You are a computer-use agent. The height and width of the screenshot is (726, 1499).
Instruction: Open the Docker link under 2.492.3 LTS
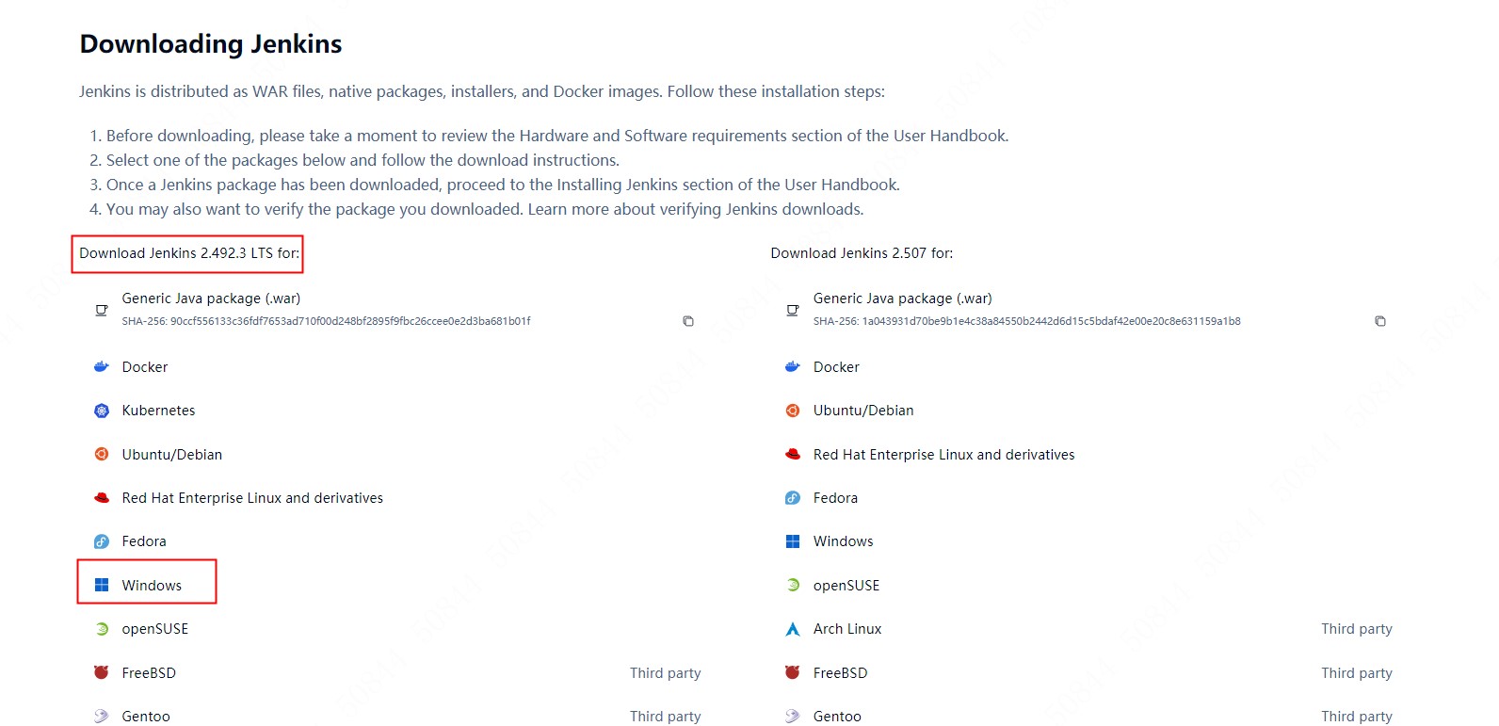pos(145,367)
